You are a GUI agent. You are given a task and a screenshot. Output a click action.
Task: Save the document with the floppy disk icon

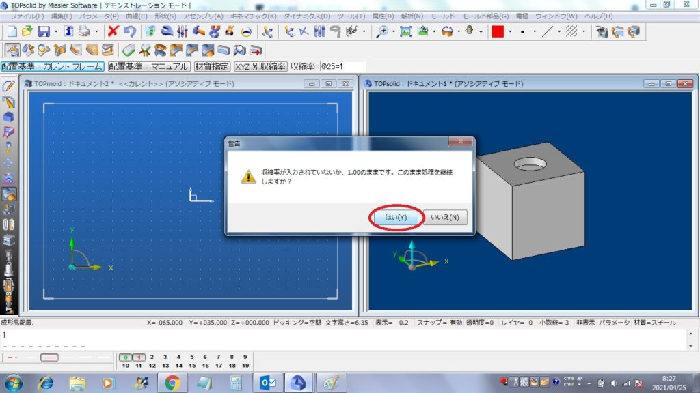(x=44, y=31)
